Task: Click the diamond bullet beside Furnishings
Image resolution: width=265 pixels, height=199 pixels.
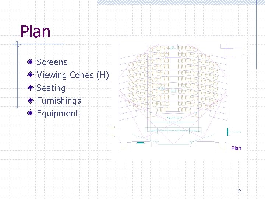Action: click(30, 100)
